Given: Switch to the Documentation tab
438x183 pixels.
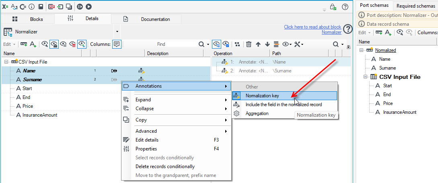Looking at the screenshot, I should click(147, 19).
